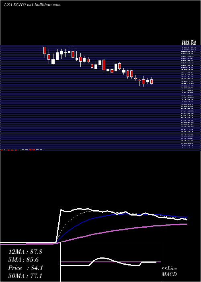Click the 'USA ECHO ns1.bullkhan.com' title text
The width and height of the screenshot is (201, 282).
coord(32,5)
